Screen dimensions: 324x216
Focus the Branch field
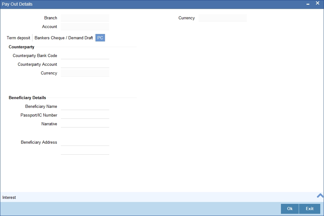[85, 18]
